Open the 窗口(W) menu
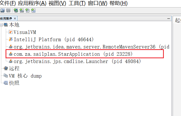Screen dimensions: 181x116 [98, 3]
